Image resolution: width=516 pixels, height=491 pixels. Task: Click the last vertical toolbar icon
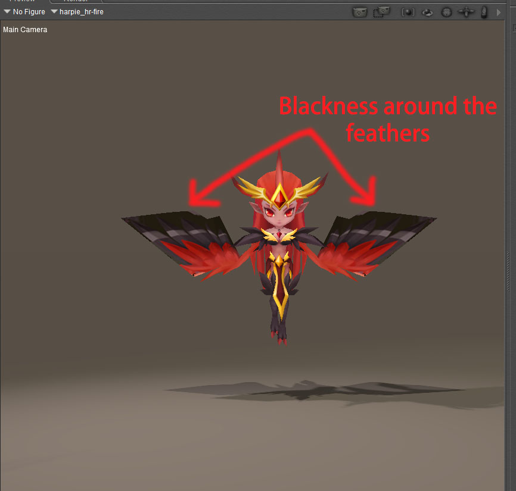484,12
